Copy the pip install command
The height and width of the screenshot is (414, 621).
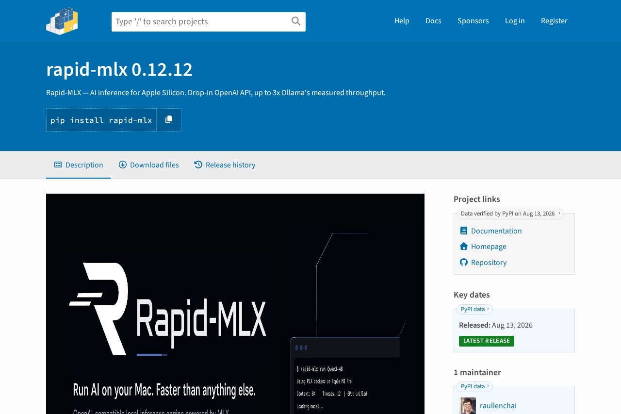(169, 120)
